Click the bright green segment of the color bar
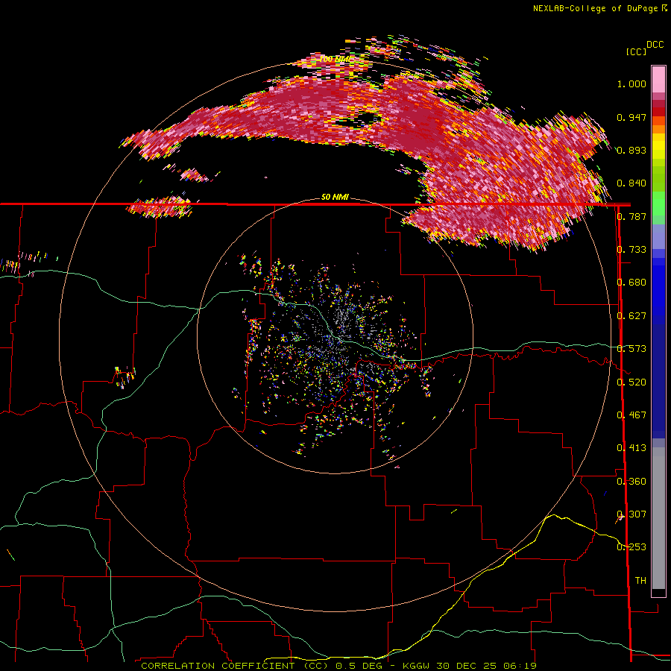 pyautogui.click(x=658, y=204)
